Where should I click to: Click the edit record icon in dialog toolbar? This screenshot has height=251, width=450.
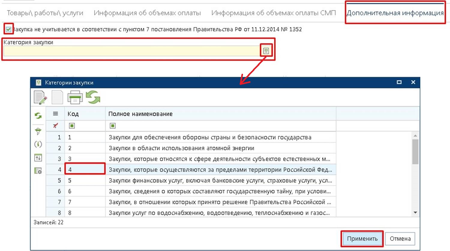tap(40, 97)
